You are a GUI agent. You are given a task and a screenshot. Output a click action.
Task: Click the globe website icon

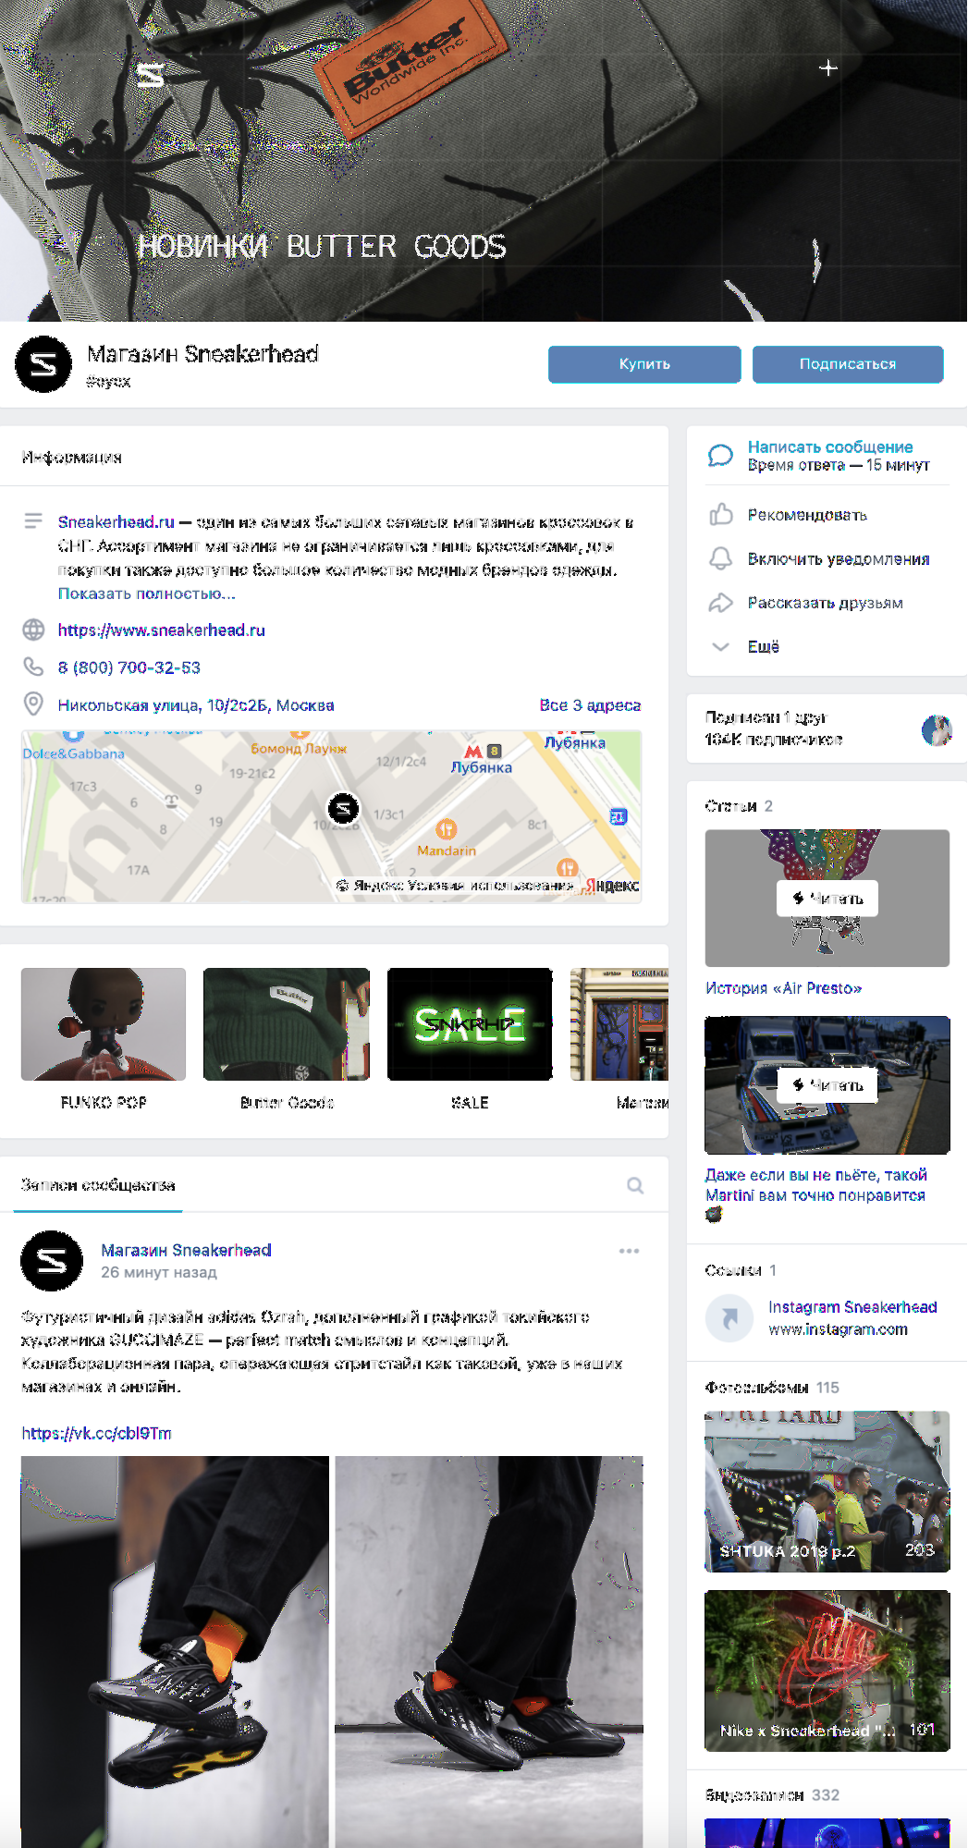click(33, 630)
